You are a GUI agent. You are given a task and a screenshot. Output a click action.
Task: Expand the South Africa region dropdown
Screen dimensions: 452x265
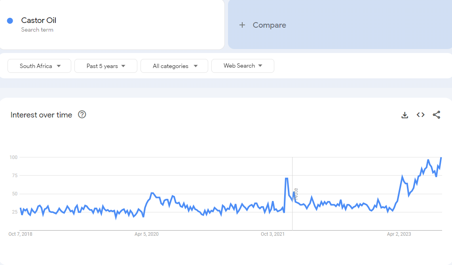[39, 66]
